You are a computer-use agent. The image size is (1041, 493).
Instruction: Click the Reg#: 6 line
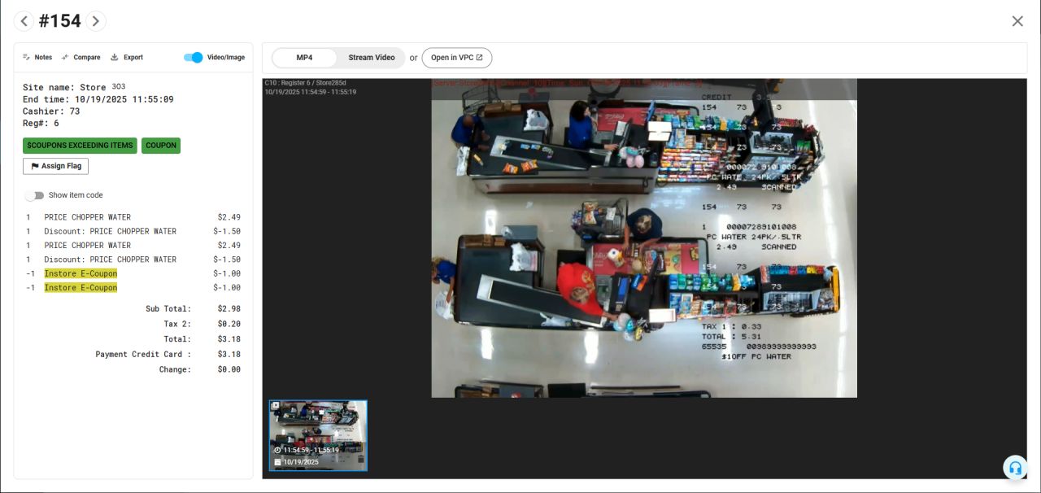[x=41, y=124]
